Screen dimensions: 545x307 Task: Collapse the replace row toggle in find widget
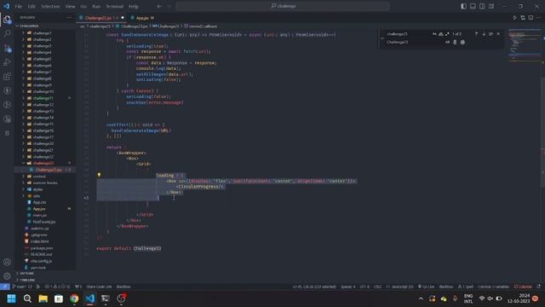382,38
